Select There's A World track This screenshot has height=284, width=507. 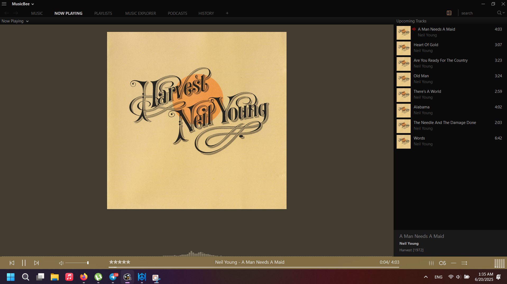(450, 94)
